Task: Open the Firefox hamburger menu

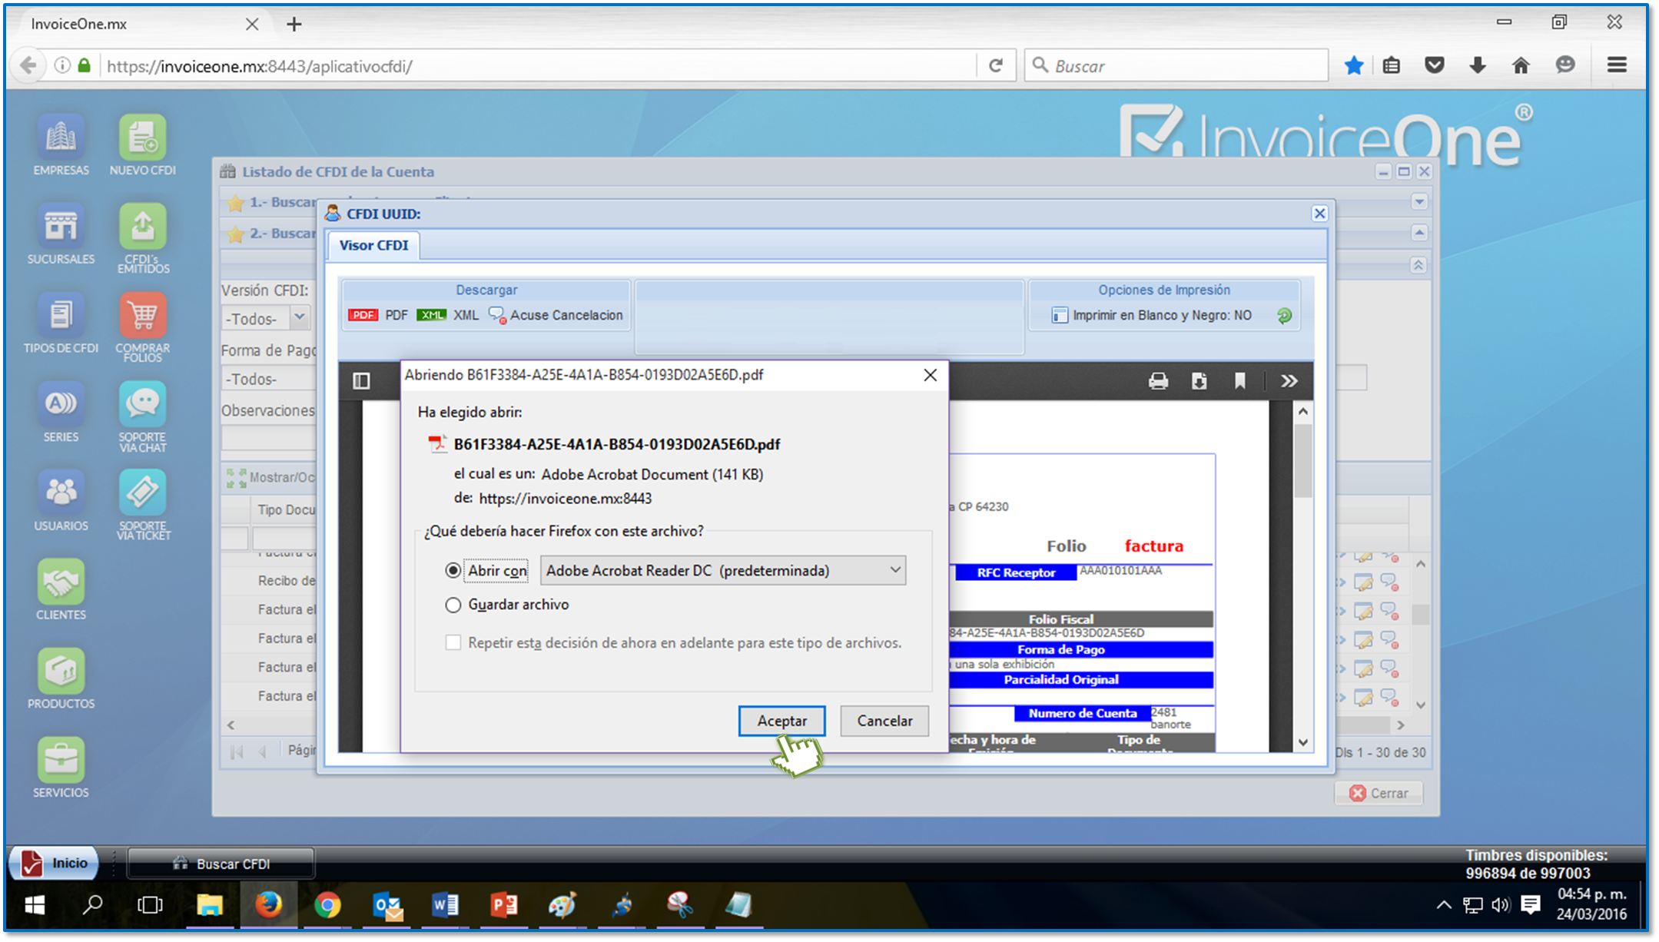Action: [x=1617, y=65]
